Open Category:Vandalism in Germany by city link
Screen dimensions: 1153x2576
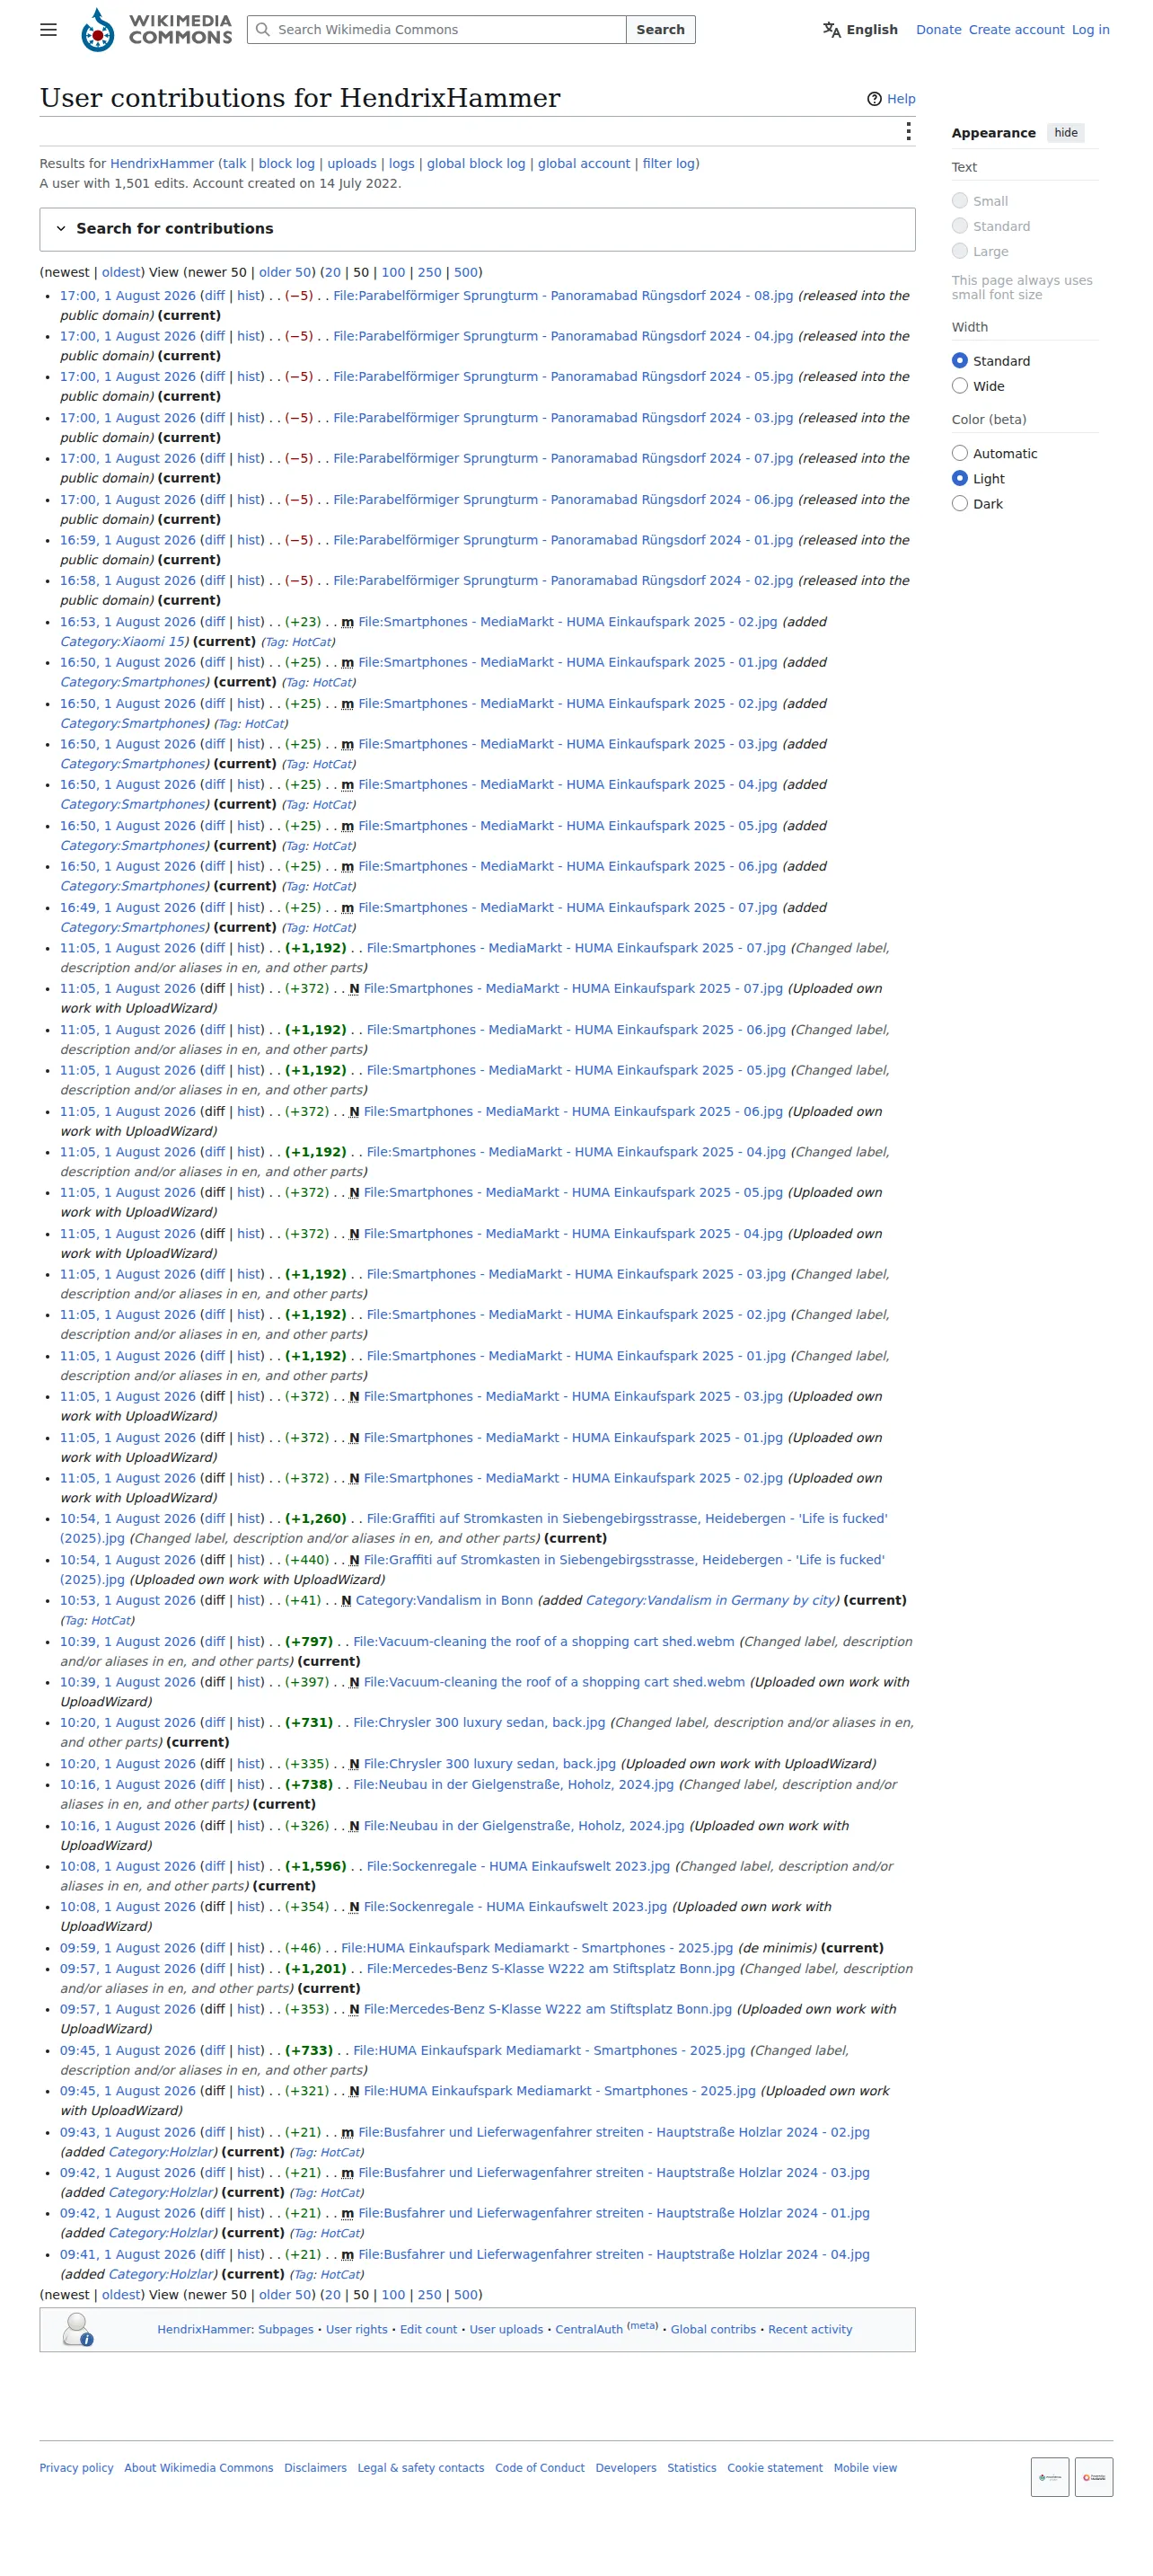710,1601
